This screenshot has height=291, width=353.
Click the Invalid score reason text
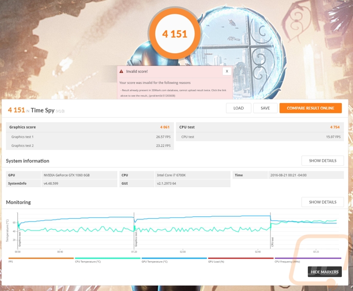[x=174, y=93]
